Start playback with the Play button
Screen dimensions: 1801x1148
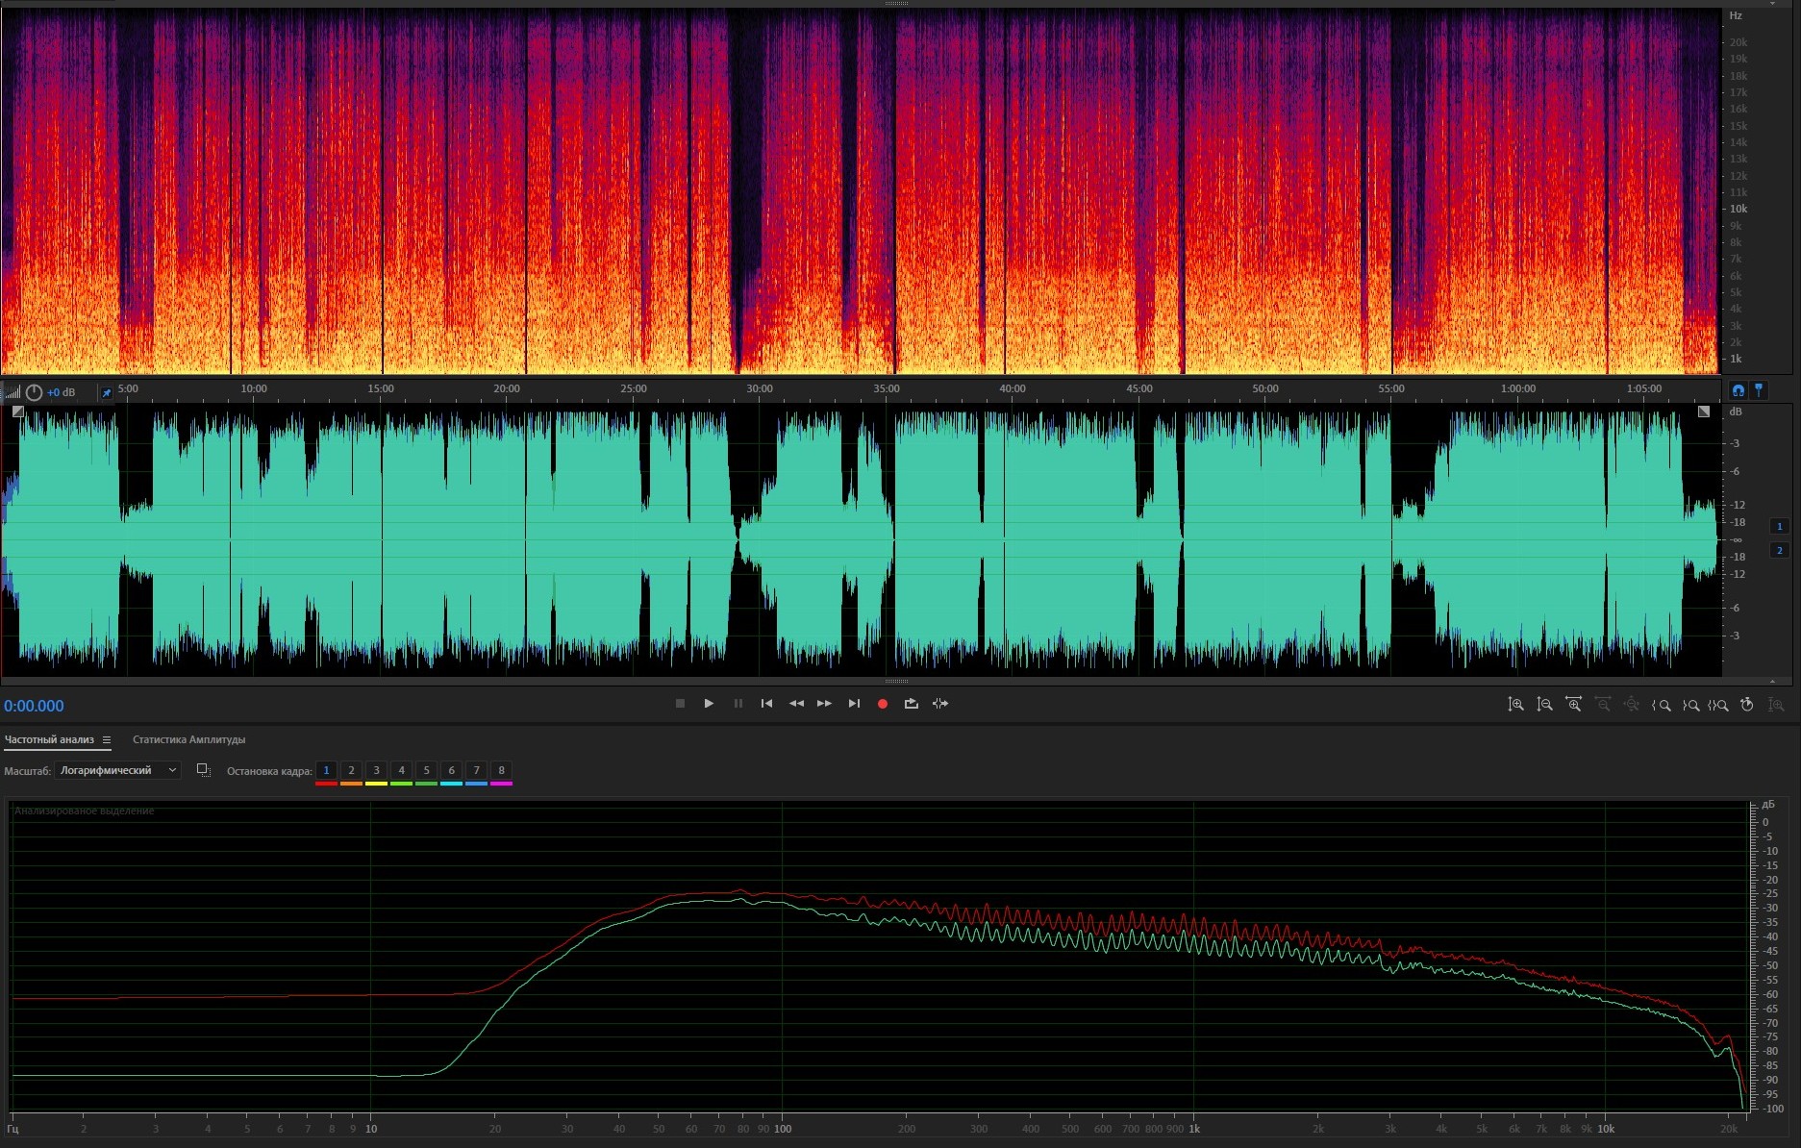coord(709,704)
